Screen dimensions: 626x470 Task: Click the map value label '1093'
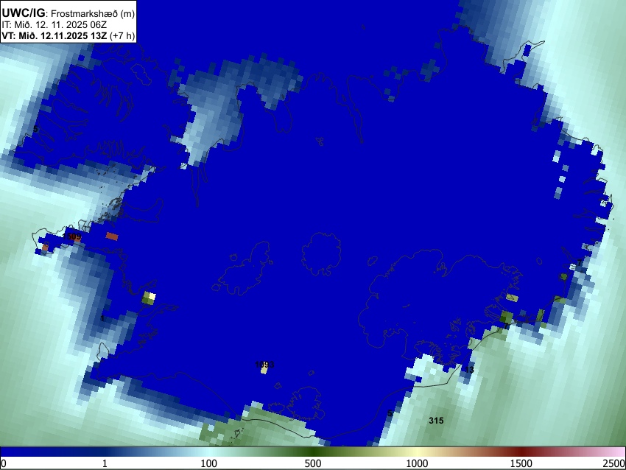tap(264, 364)
